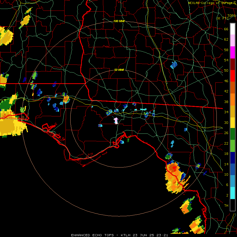
Task: Click the navy legend swatch near 18
Action: click(x=233, y=158)
